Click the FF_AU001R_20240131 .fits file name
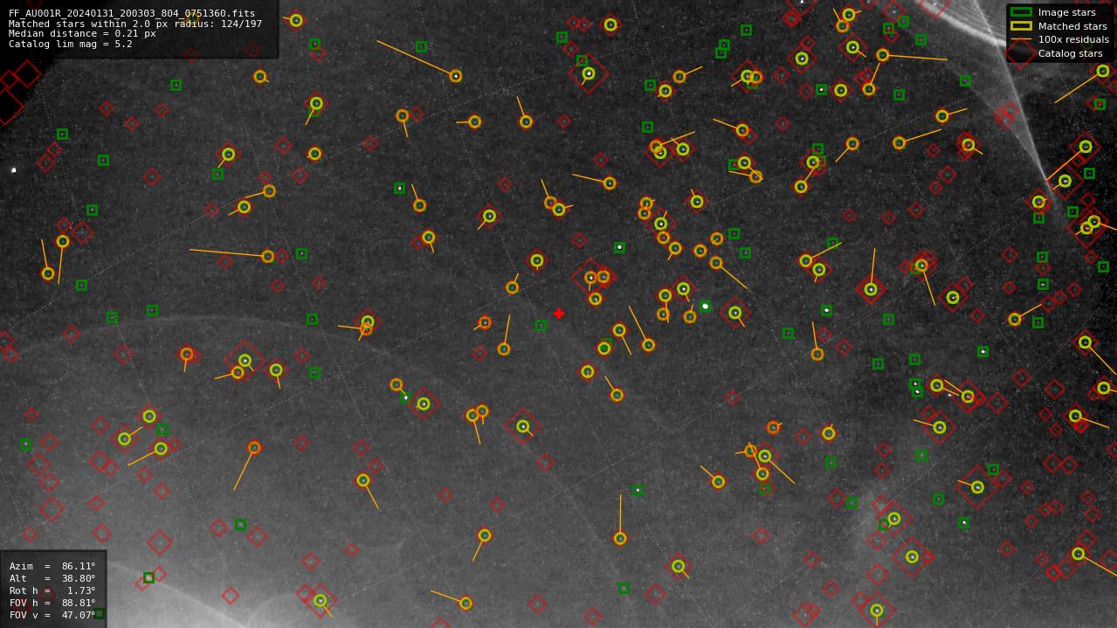 point(132,14)
